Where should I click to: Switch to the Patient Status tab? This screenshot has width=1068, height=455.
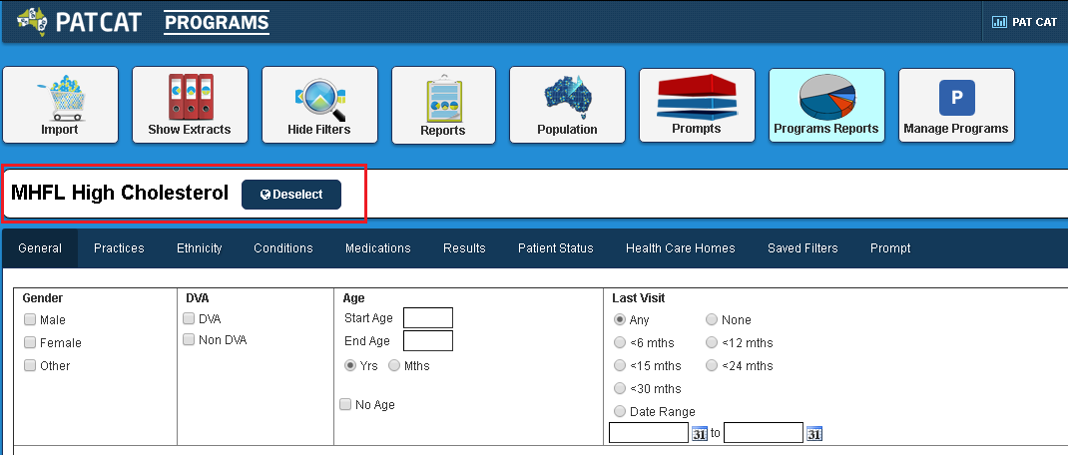tap(556, 247)
